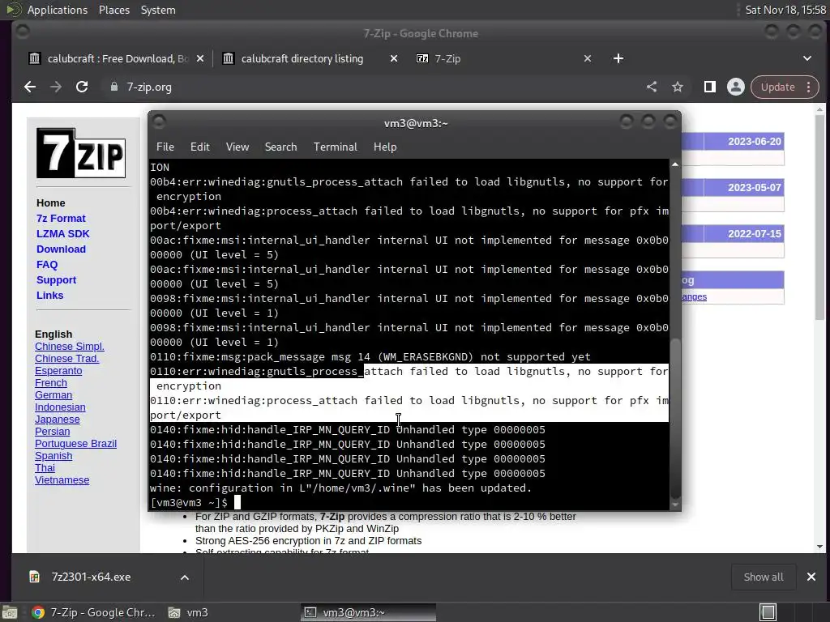Open the FAQ link

coord(46,264)
